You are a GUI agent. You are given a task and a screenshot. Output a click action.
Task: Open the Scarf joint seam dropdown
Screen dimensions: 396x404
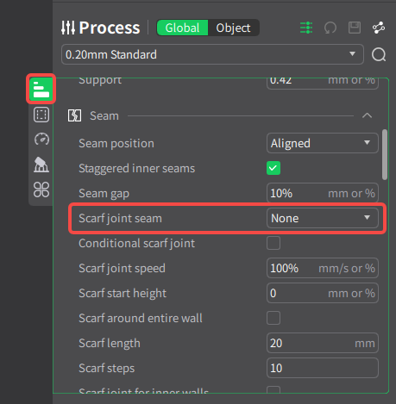(323, 218)
